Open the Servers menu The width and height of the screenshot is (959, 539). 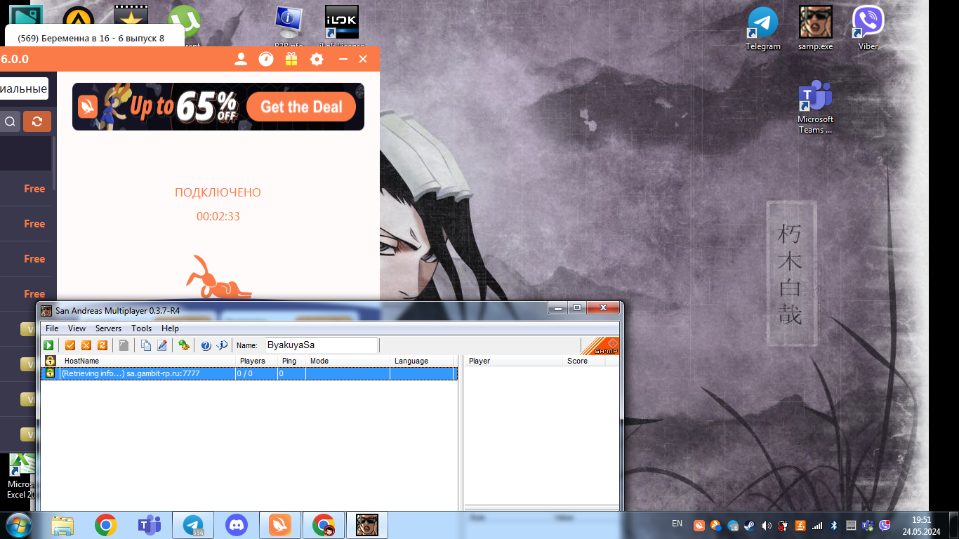(x=108, y=328)
